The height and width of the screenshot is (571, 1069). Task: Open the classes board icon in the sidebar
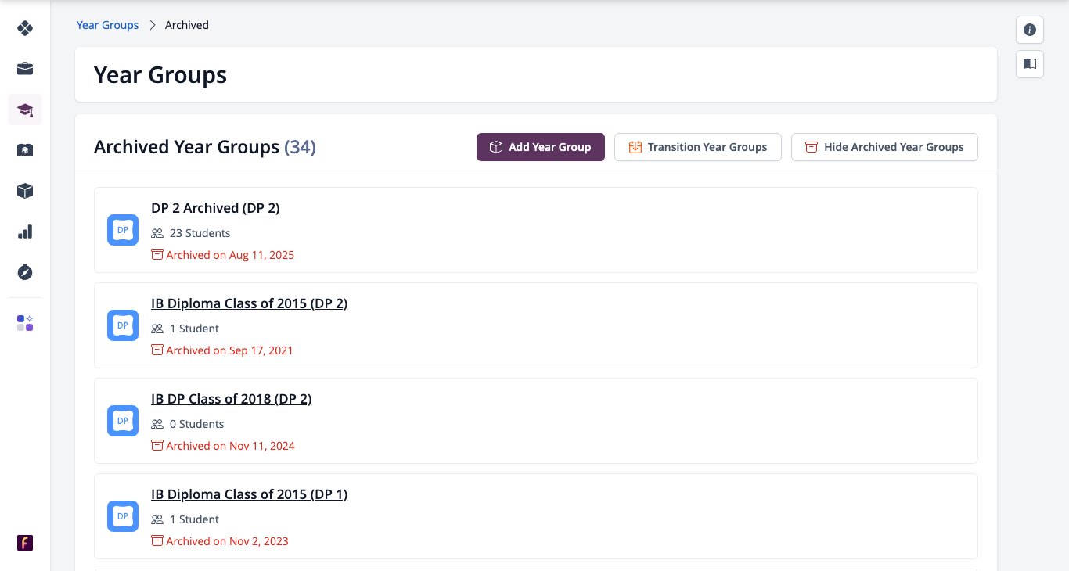pos(25,150)
